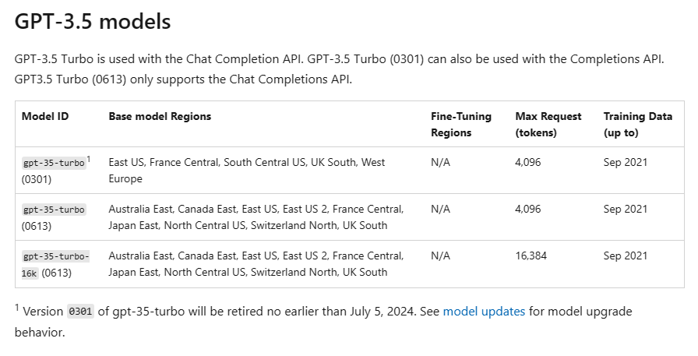Click the "Max Request (tokens)" column header

[548, 124]
